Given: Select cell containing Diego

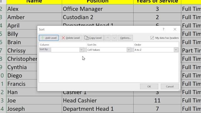Looking at the screenshot, I should (x=22, y=75).
